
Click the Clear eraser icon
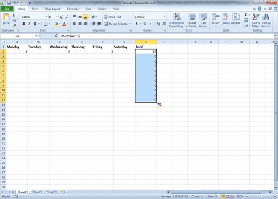pyautogui.click(x=246, y=26)
